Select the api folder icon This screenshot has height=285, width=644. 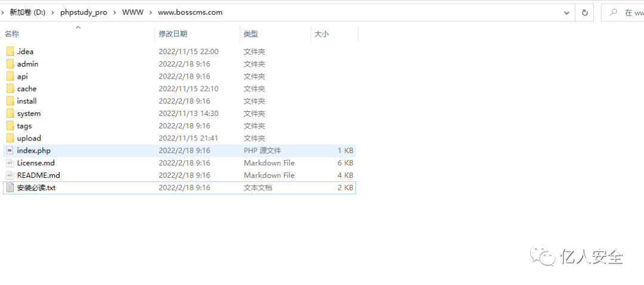coord(10,76)
